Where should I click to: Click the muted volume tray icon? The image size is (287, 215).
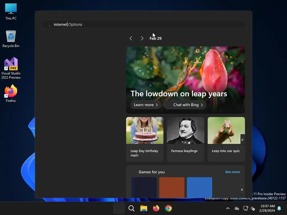(x=253, y=208)
